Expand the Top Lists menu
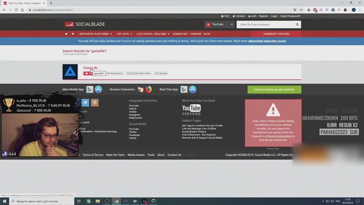The width and height of the screenshot is (364, 205). point(124,34)
